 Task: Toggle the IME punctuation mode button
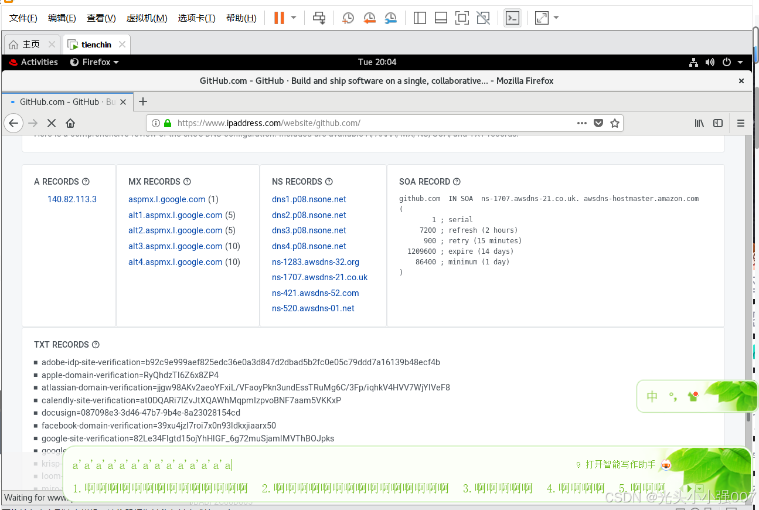click(x=673, y=397)
